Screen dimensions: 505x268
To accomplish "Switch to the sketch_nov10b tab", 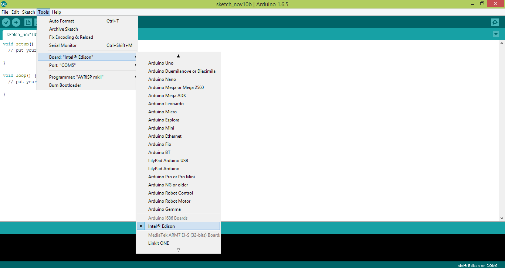I will [20, 34].
